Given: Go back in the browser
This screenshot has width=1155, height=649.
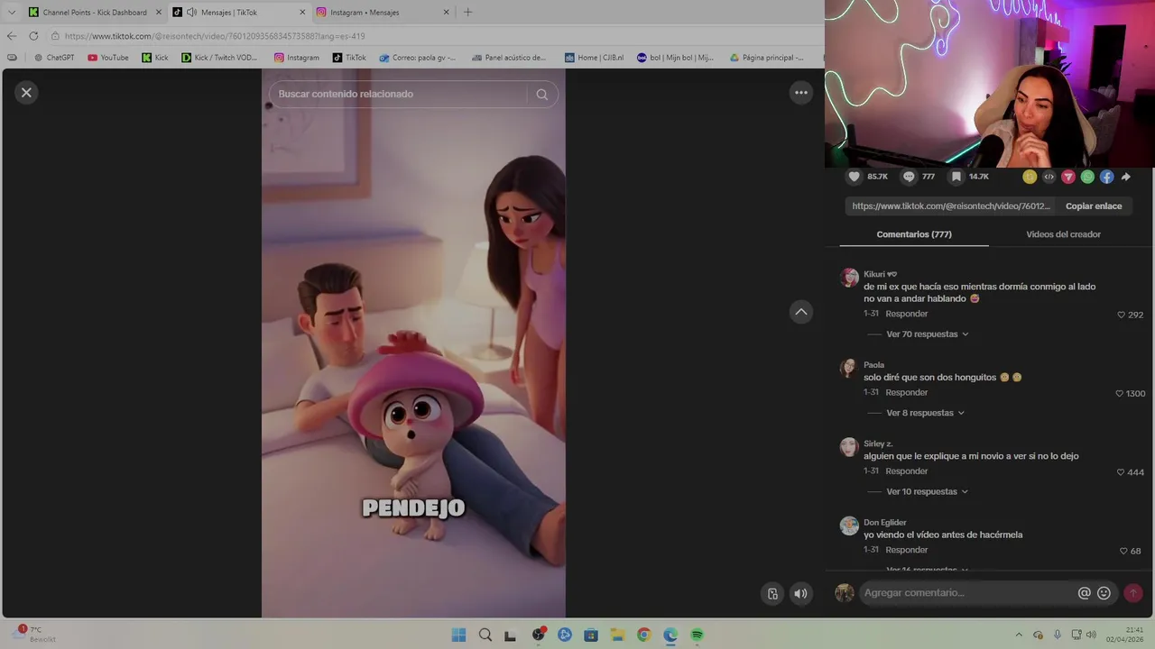Looking at the screenshot, I should tap(11, 36).
